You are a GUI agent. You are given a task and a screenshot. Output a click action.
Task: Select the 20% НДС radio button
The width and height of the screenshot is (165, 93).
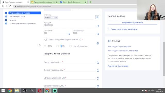(57, 46)
